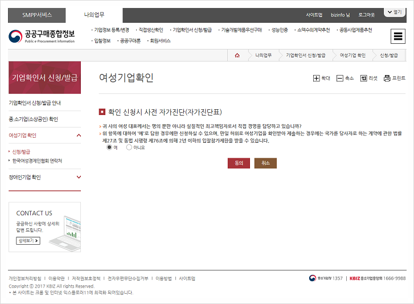Switch to the 나의업무 tab
Screen dimensions: 414x304
tap(94, 15)
